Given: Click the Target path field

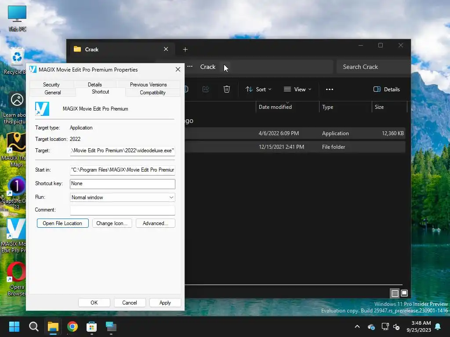Looking at the screenshot, I should pos(123,151).
